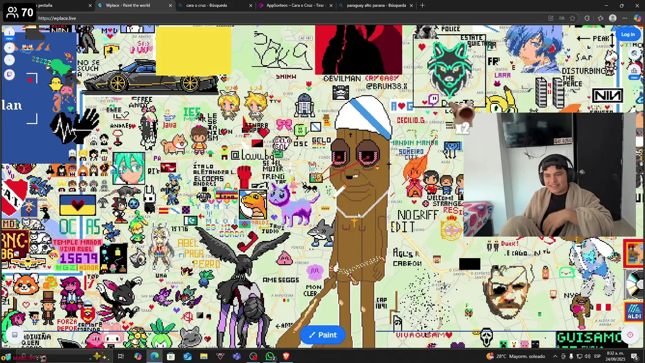The height and width of the screenshot is (363, 645).
Task: Zoom out with the minus button
Action: point(9,60)
